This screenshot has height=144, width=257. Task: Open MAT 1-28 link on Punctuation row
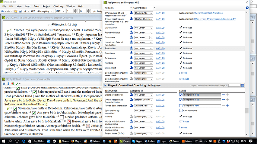[160, 48]
